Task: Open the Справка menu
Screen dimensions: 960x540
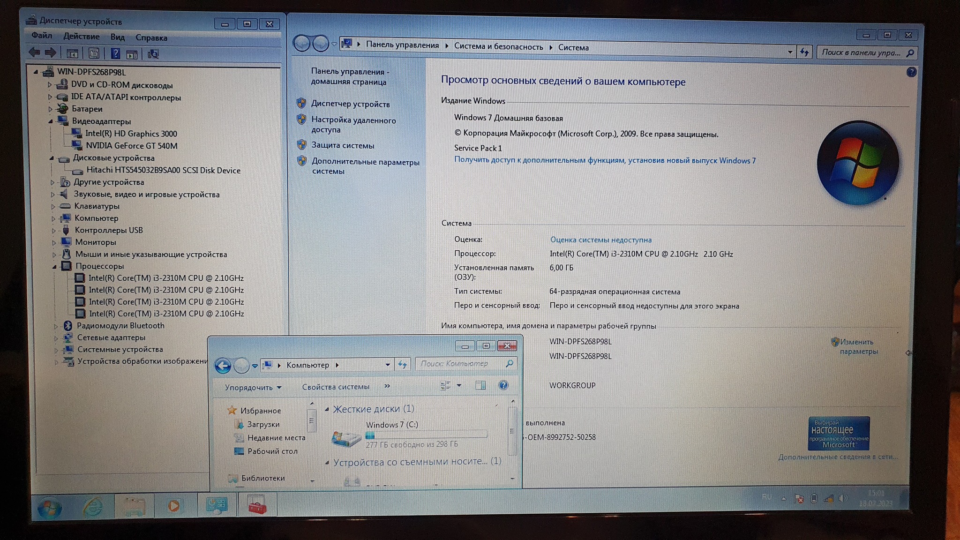Action: point(151,37)
